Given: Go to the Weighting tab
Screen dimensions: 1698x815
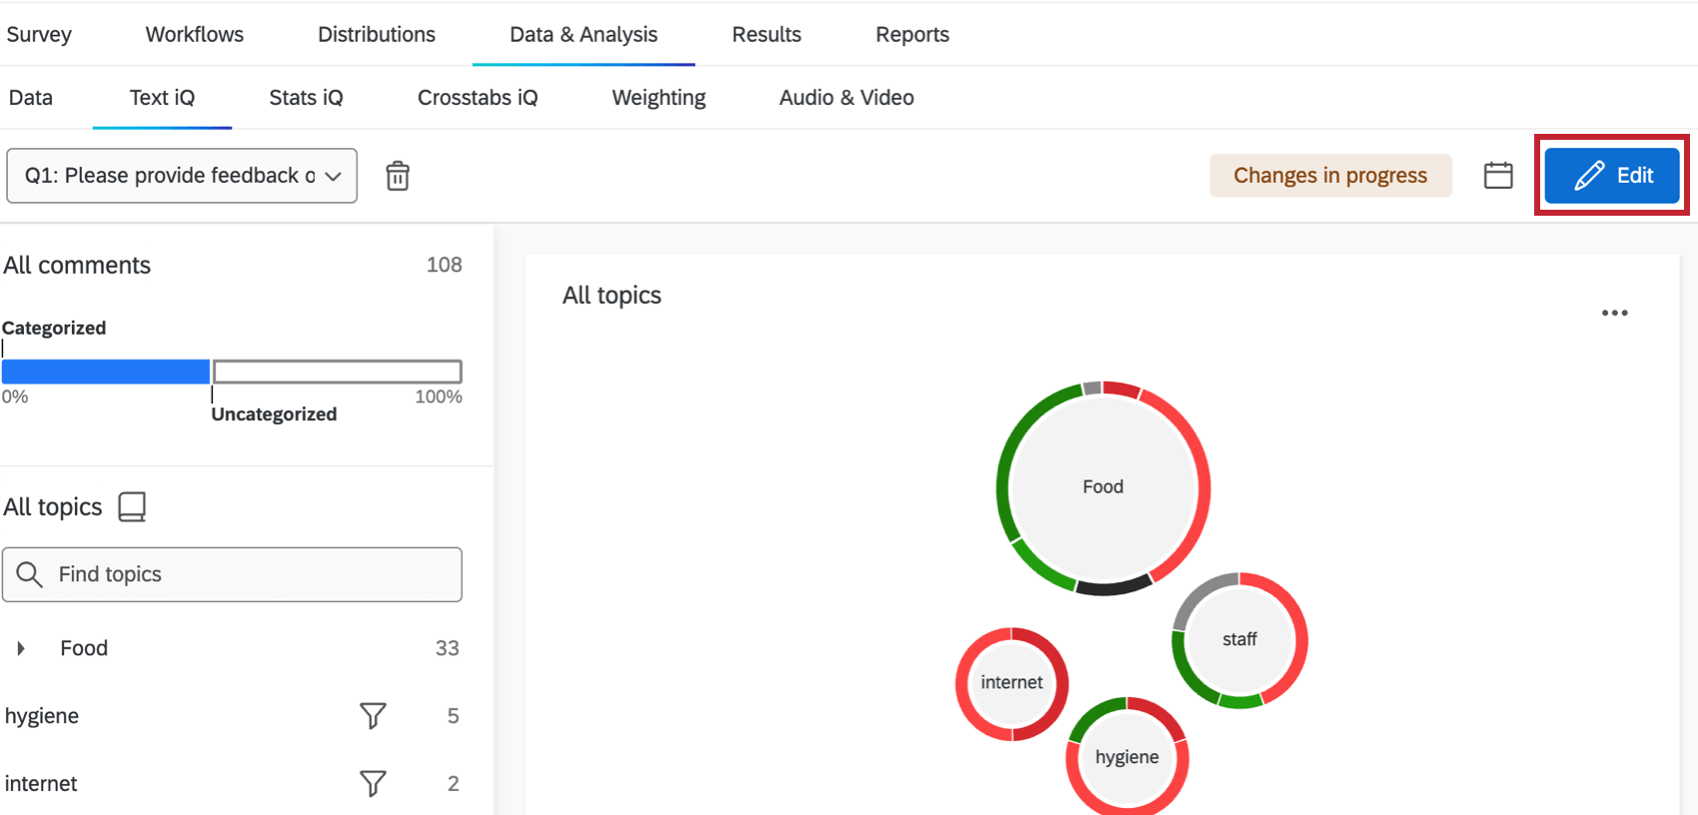Looking at the screenshot, I should [658, 98].
